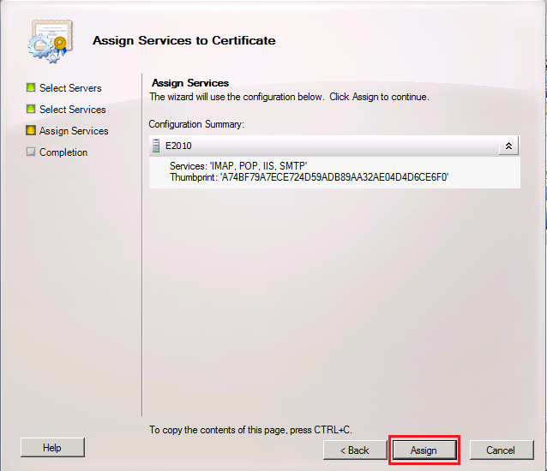
Task: Click the E2010 server icon
Action: 156,146
